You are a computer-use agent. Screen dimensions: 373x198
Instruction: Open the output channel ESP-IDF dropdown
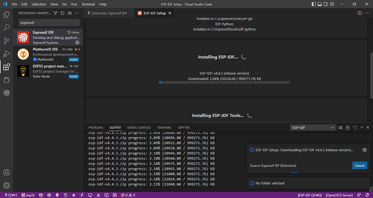(x=313, y=128)
